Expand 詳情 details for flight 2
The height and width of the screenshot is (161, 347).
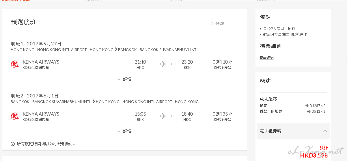(124, 131)
